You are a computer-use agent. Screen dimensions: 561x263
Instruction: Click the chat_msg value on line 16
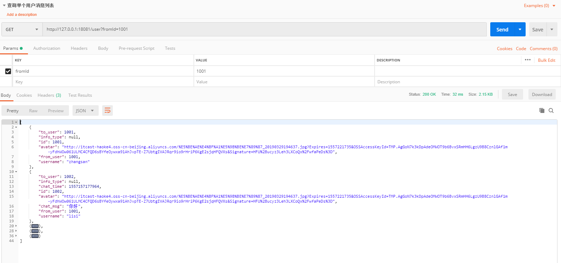(x=73, y=206)
